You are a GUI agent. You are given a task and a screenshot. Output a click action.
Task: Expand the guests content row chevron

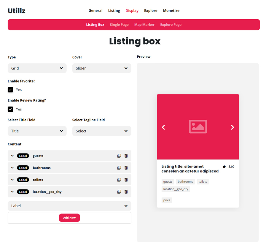click(x=12, y=156)
